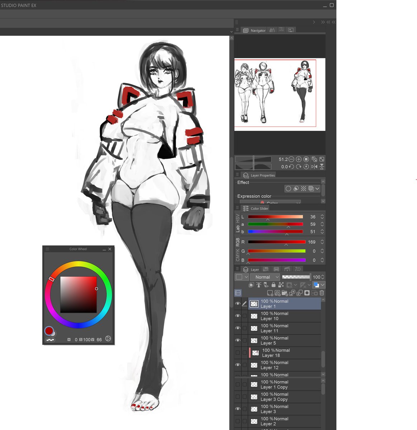Select the red foreground color swatch
Screen dimensions: 417x430
[x=49, y=330]
